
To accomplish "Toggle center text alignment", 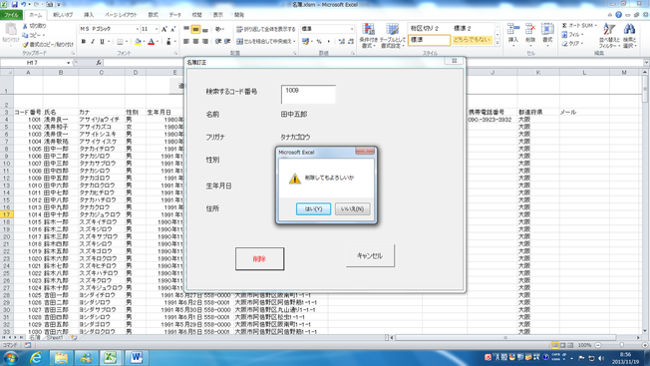I will 195,42.
